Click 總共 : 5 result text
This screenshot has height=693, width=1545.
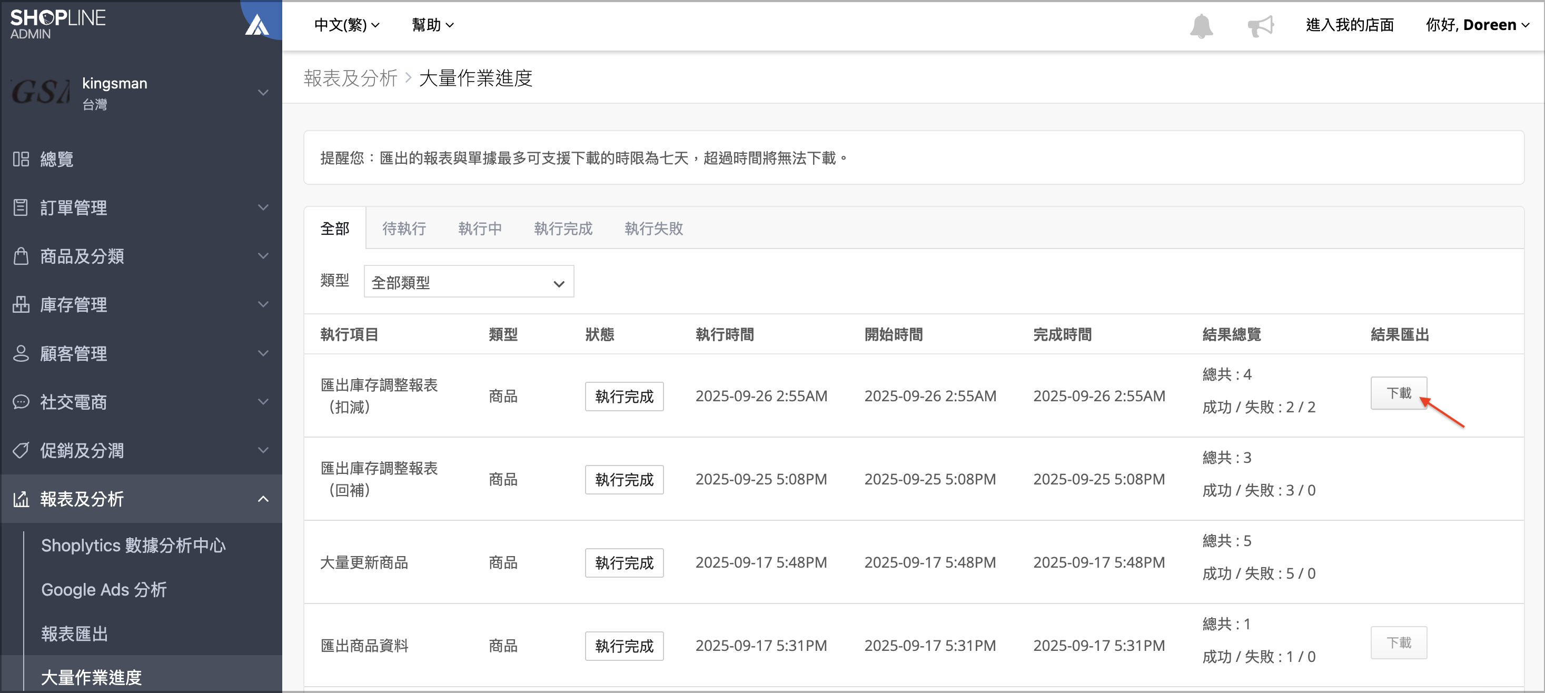tap(1227, 541)
